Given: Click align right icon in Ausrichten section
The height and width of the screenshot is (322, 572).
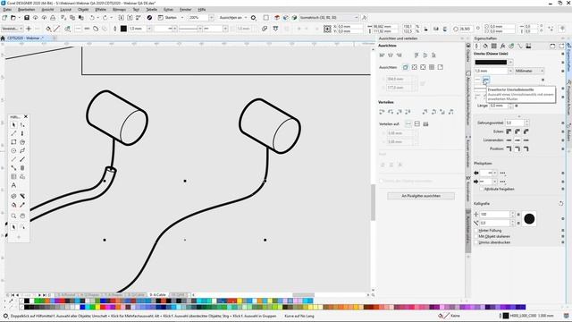Looking at the screenshot, I should click(400, 55).
